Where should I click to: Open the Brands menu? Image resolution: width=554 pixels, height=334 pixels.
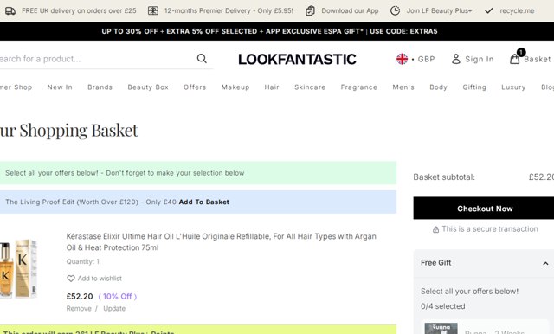[x=100, y=87]
